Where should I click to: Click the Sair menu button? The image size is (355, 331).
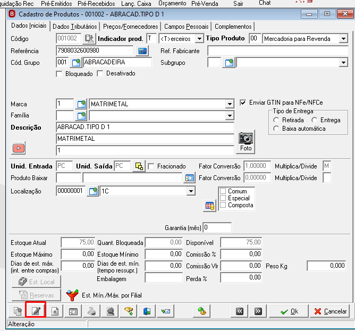tap(238, 4)
